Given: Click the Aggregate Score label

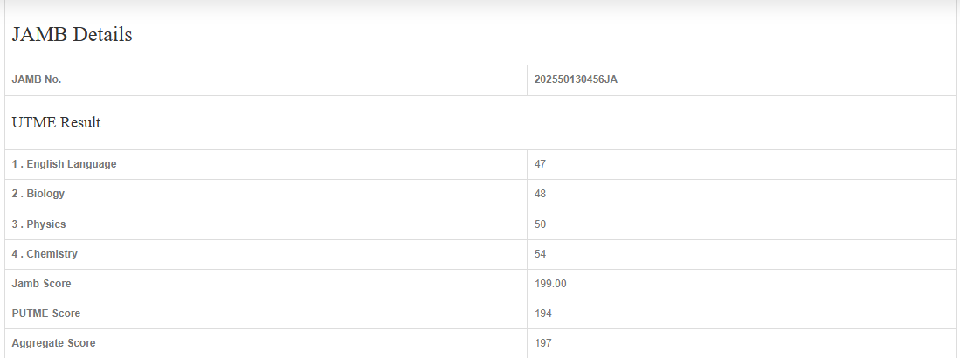Looking at the screenshot, I should [x=54, y=343].
